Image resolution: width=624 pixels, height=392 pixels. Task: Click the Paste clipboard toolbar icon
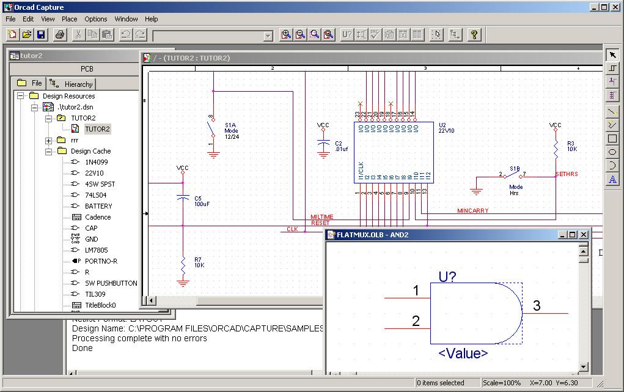(107, 35)
